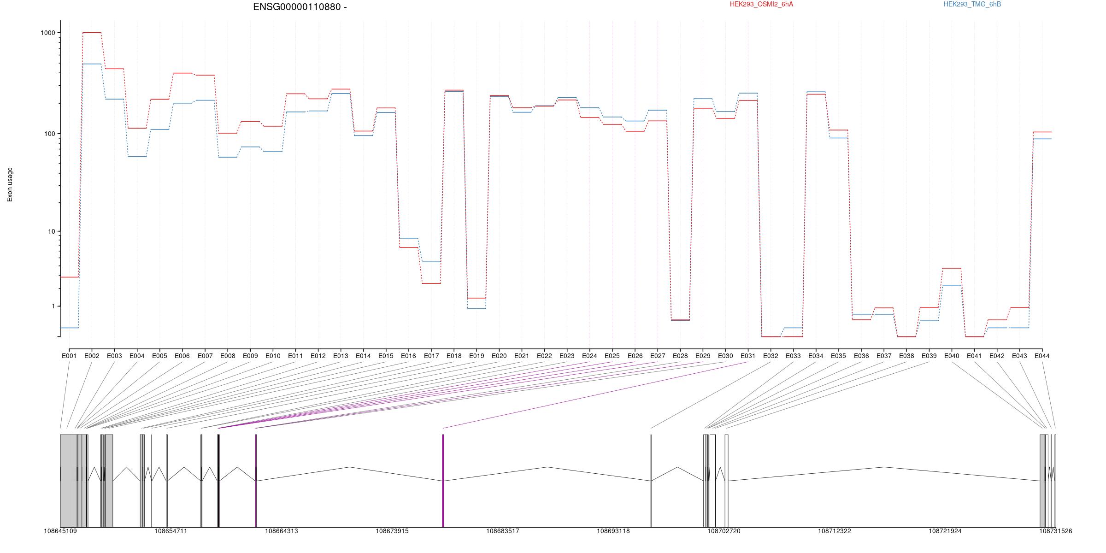Viewport: 1106px width, 553px height.
Task: Click genomic coordinate 108654711
Action: point(171,531)
